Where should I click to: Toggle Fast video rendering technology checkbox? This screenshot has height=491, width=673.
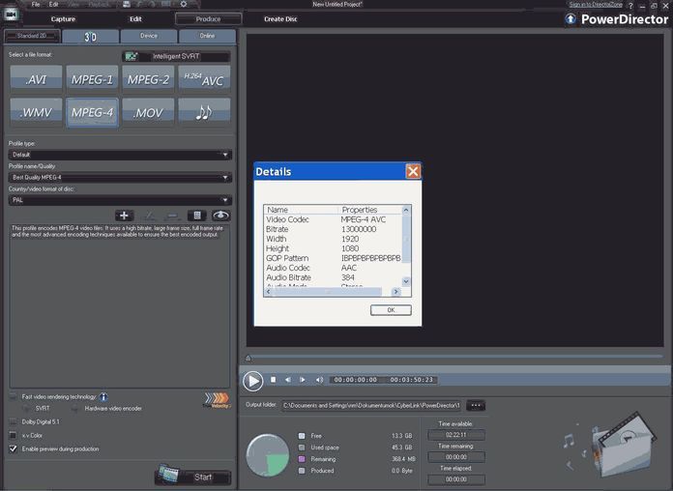tap(14, 396)
